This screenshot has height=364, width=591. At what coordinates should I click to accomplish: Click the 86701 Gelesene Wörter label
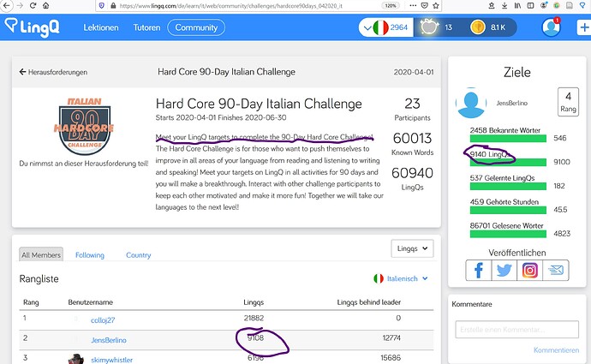(506, 226)
